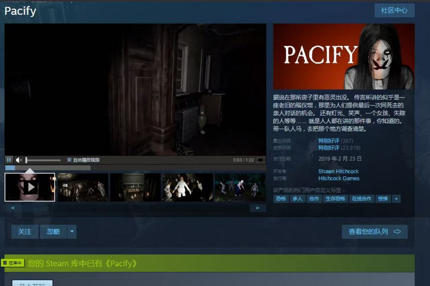Click the 忽略 ignore button
The height and width of the screenshot is (286, 430).
click(53, 232)
